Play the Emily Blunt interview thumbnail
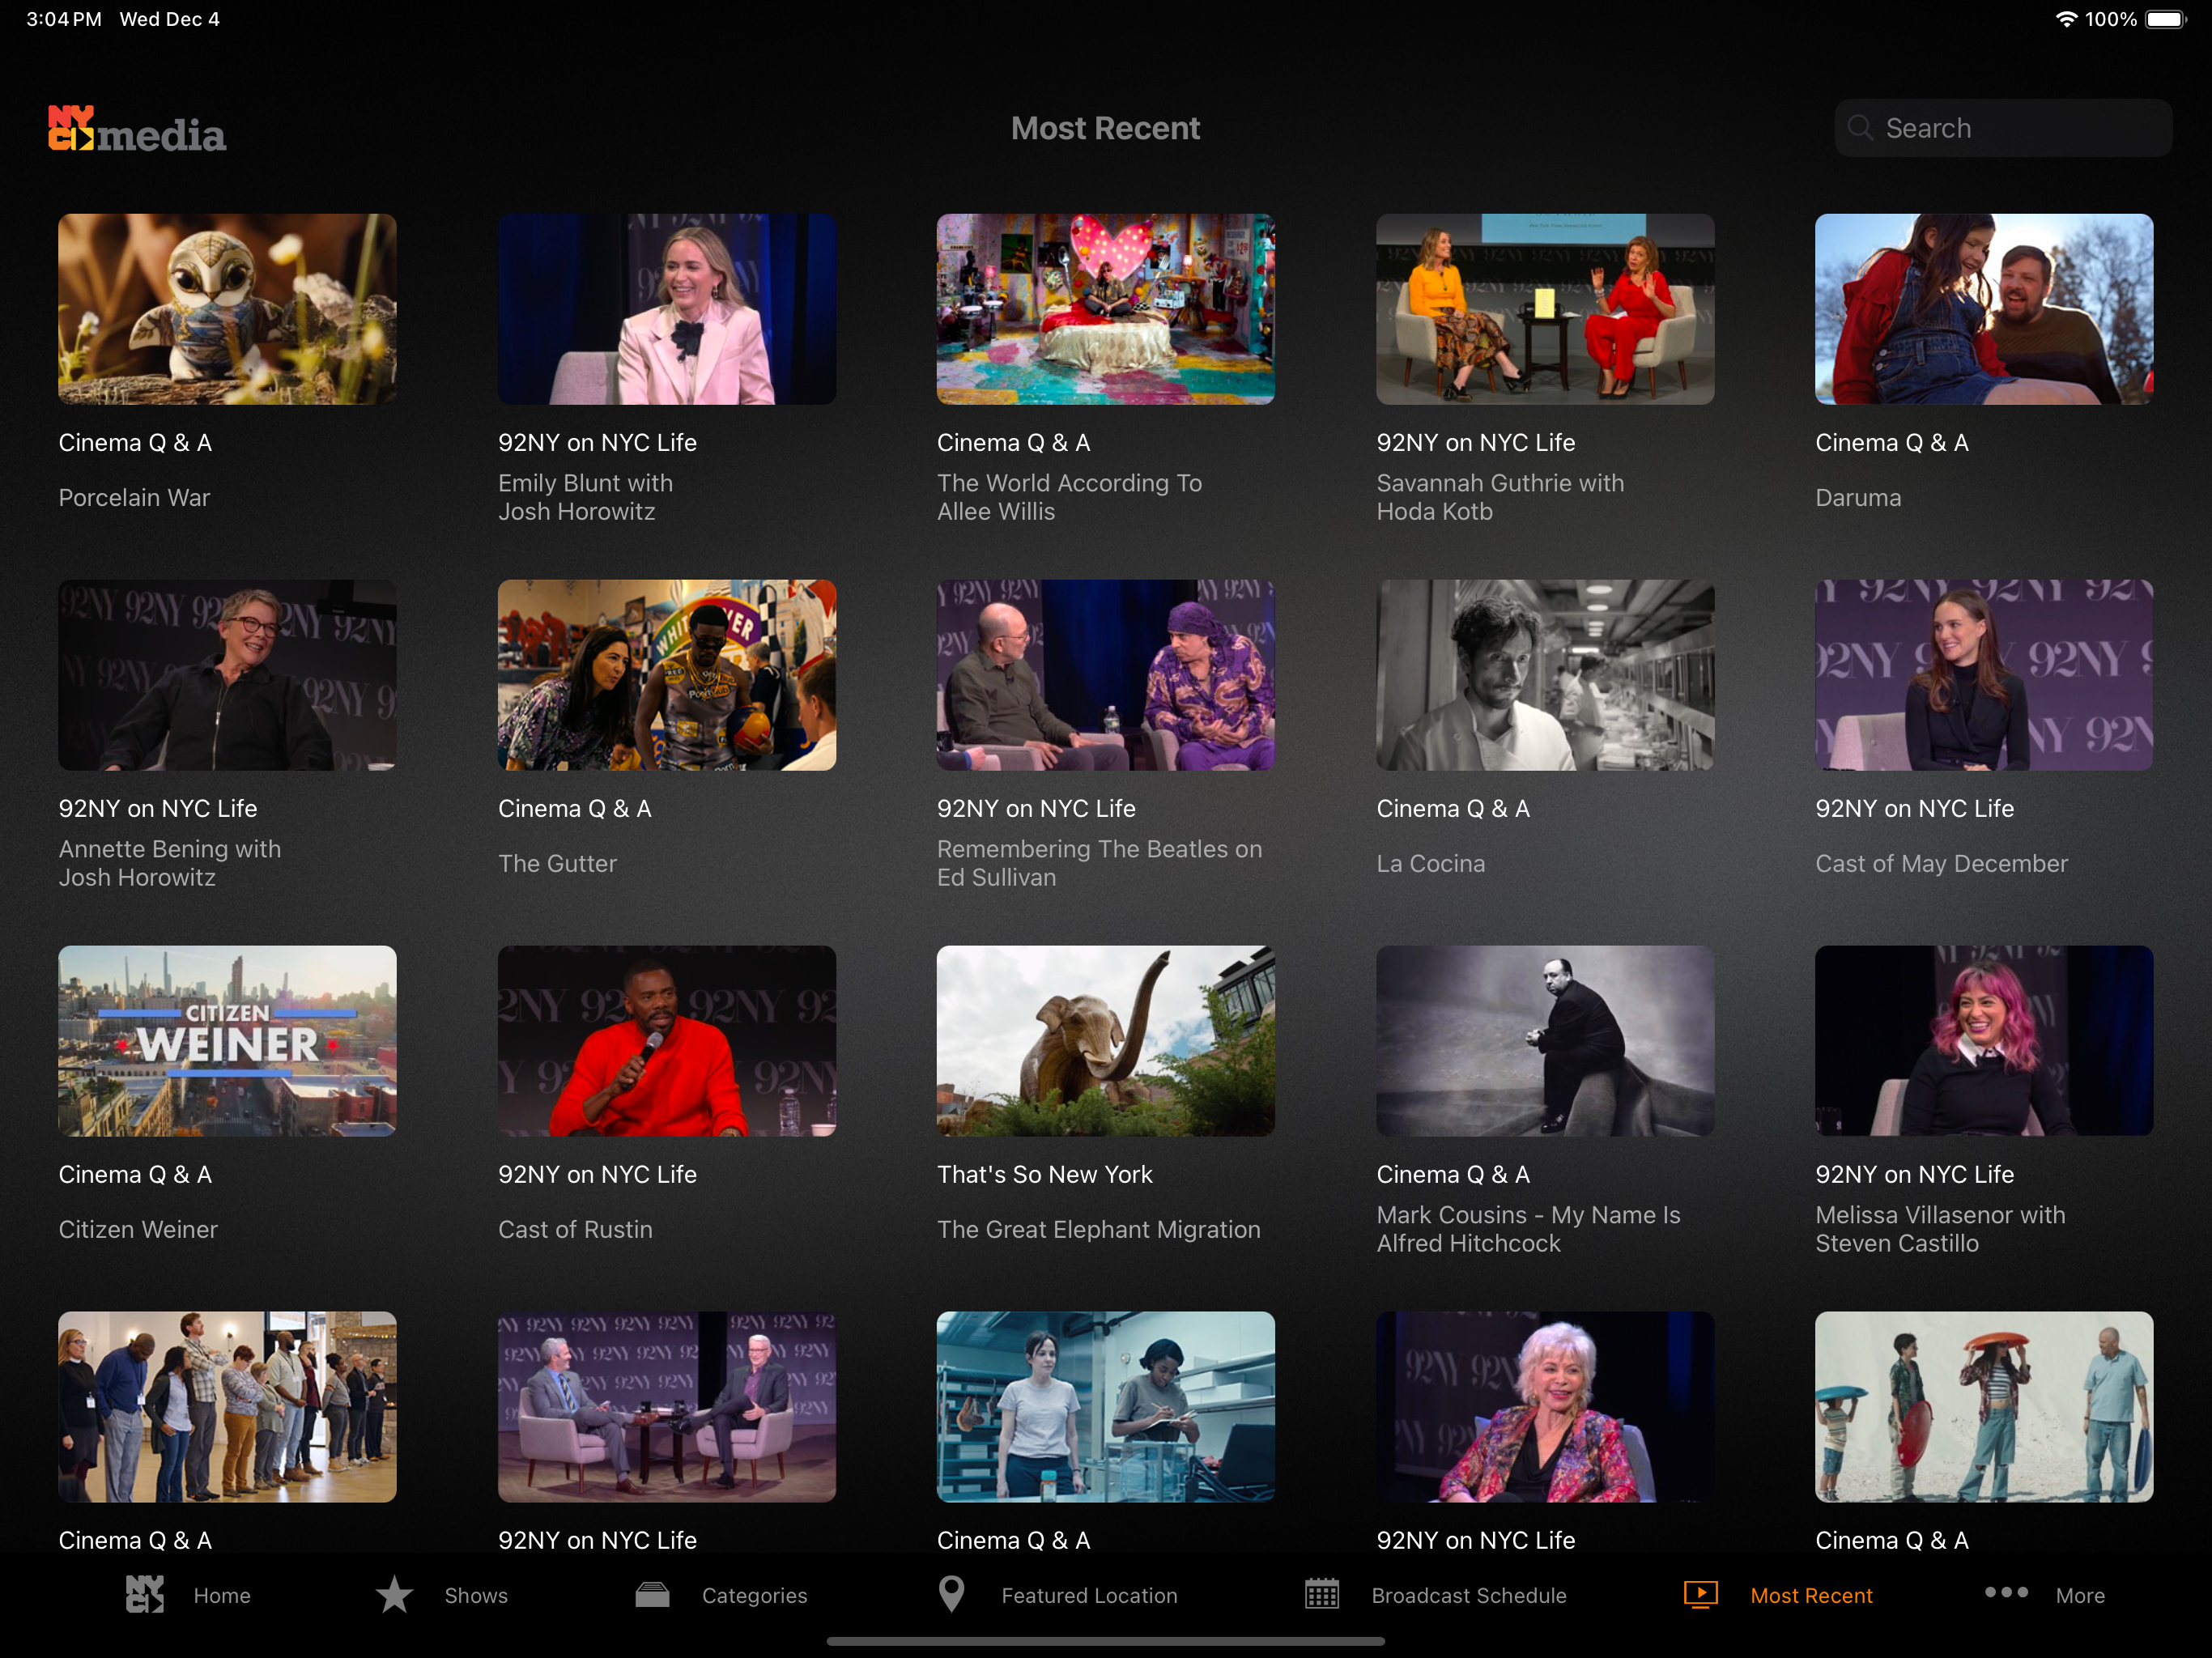This screenshot has width=2212, height=1658. tap(667, 309)
